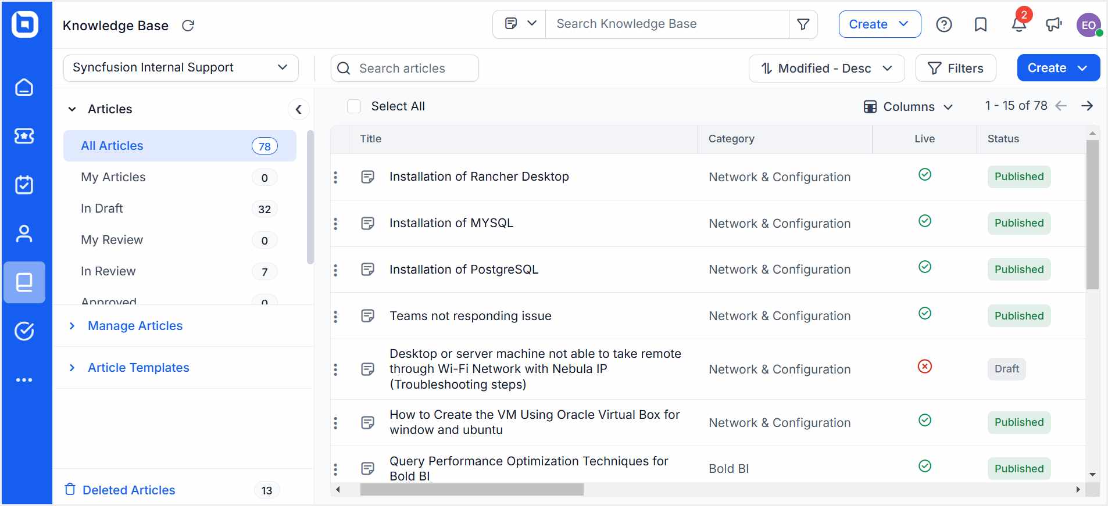Click Live status icon for Rancher Desktop row
Image resolution: width=1108 pixels, height=506 pixels.
click(925, 174)
